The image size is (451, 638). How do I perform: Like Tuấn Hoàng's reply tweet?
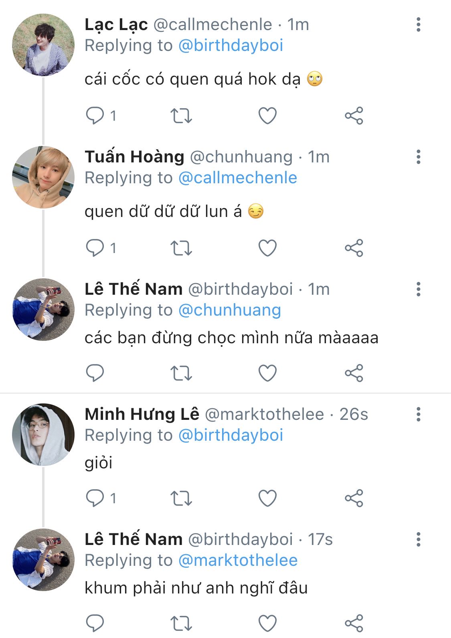point(267,248)
